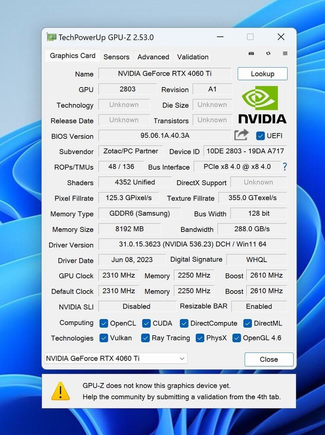Image resolution: width=325 pixels, height=435 pixels.
Task: Open the GPU selection dropdown
Action: point(183,358)
